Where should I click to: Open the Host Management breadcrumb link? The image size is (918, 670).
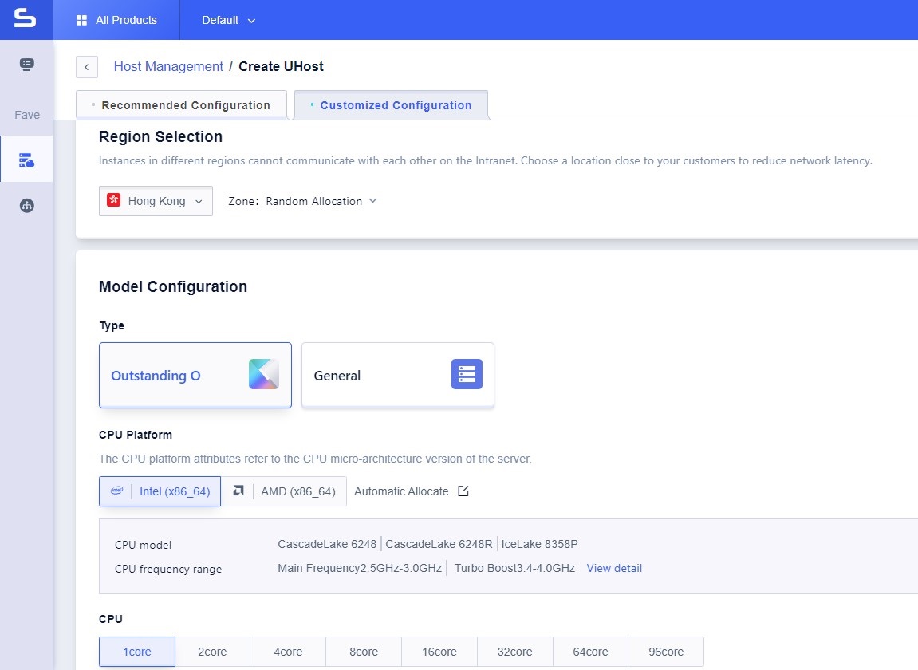168,66
